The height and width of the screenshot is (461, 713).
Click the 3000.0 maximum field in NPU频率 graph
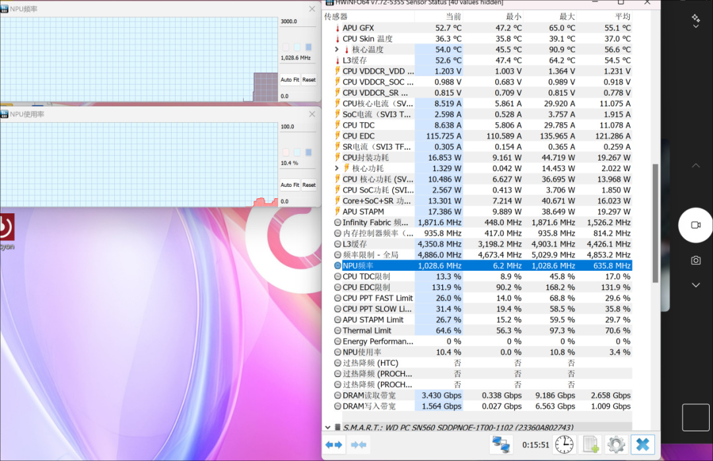click(298, 21)
